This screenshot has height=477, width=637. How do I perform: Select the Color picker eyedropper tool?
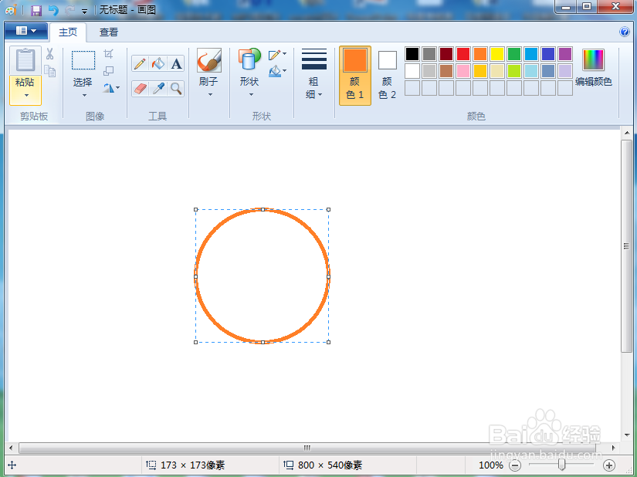[x=158, y=89]
